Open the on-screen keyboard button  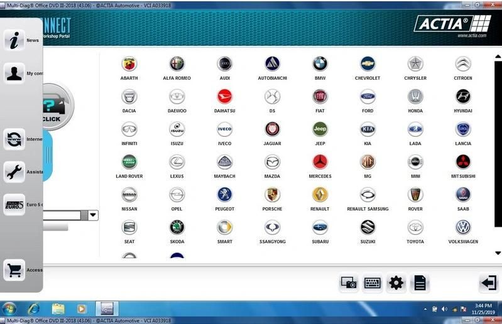[x=373, y=283]
